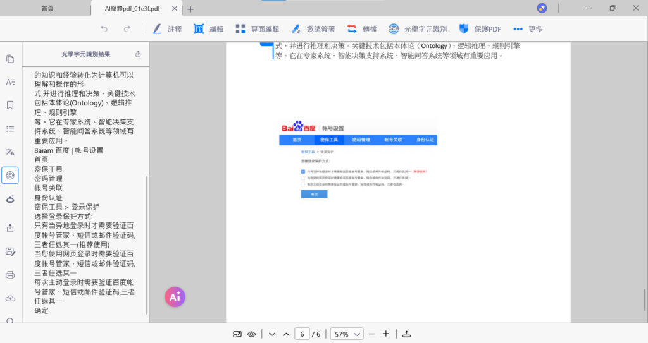Screen dimensions: 648x343
Task: Switch to the 首頁 home tab
Action: tap(47, 8)
